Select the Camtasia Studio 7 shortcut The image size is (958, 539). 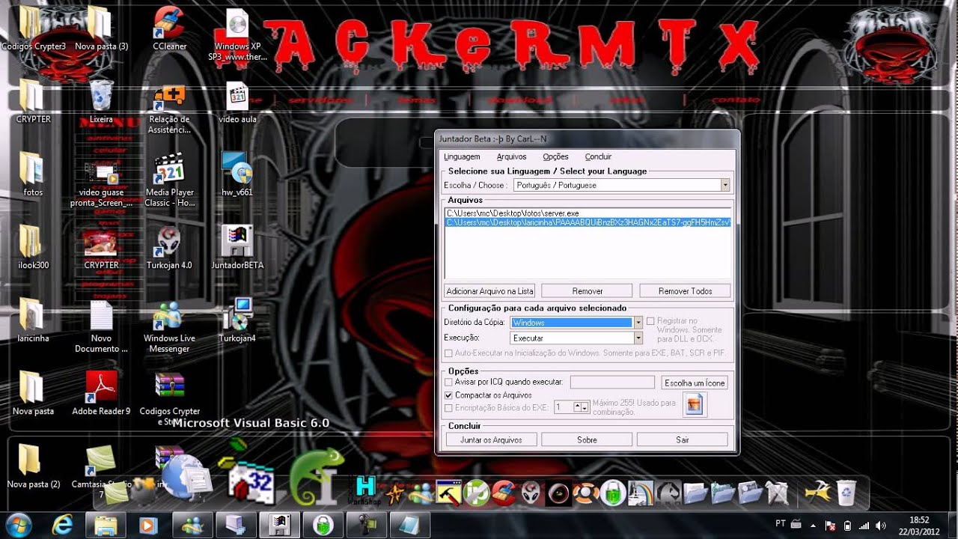101,471
